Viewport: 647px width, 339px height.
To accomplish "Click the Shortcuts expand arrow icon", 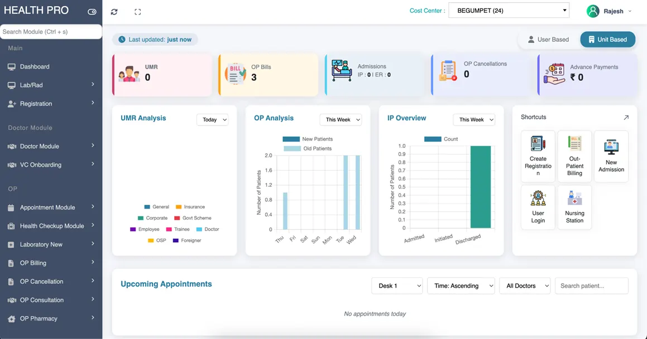I will click(626, 118).
